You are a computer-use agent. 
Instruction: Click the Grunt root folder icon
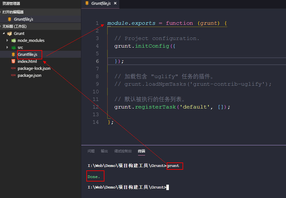point(9,33)
